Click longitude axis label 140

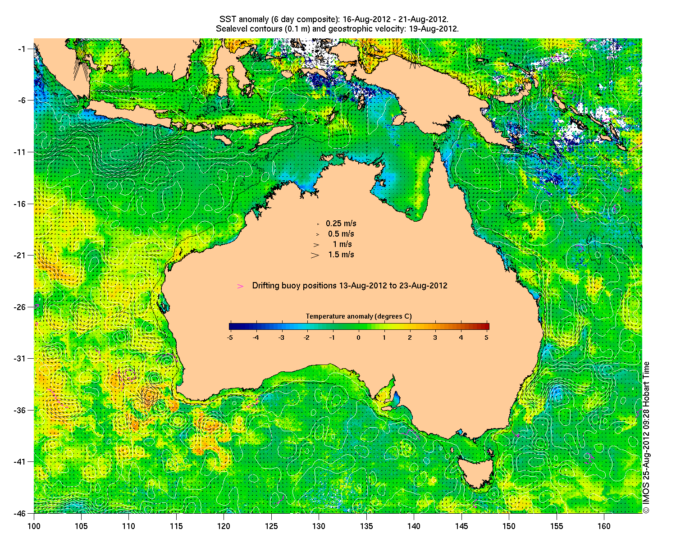pyautogui.click(x=414, y=526)
